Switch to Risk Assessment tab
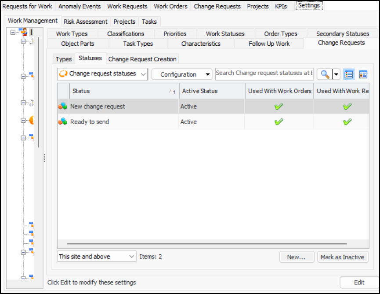Image resolution: width=380 pixels, height=294 pixels. point(86,22)
